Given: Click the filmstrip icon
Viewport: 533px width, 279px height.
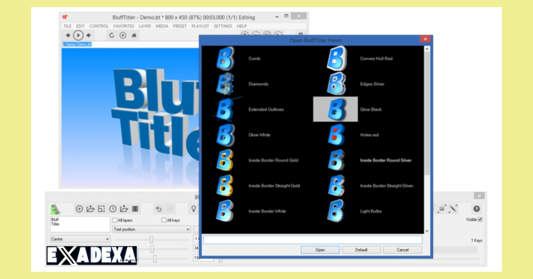Looking at the screenshot, I should coord(135,209).
